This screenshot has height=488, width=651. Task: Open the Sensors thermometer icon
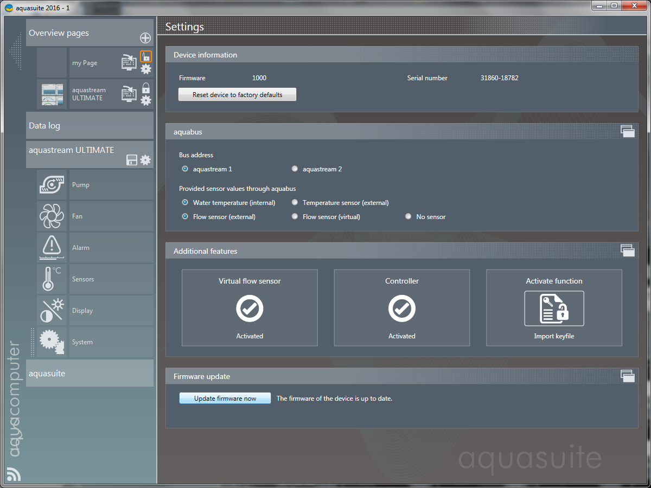(52, 279)
